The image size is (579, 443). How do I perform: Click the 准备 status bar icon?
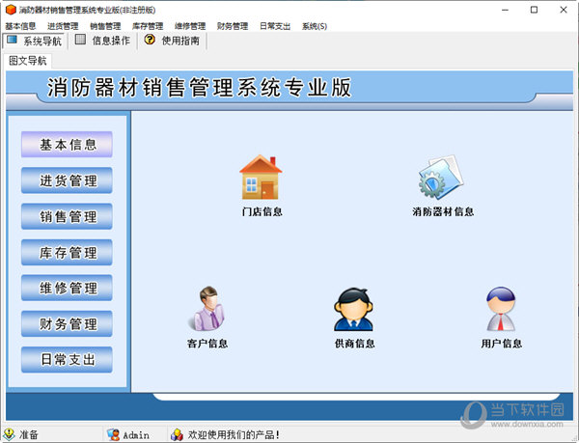click(10, 434)
